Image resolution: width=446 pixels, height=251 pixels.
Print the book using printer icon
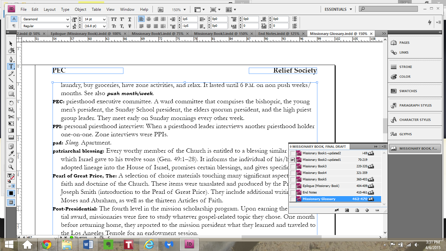coord(357,210)
